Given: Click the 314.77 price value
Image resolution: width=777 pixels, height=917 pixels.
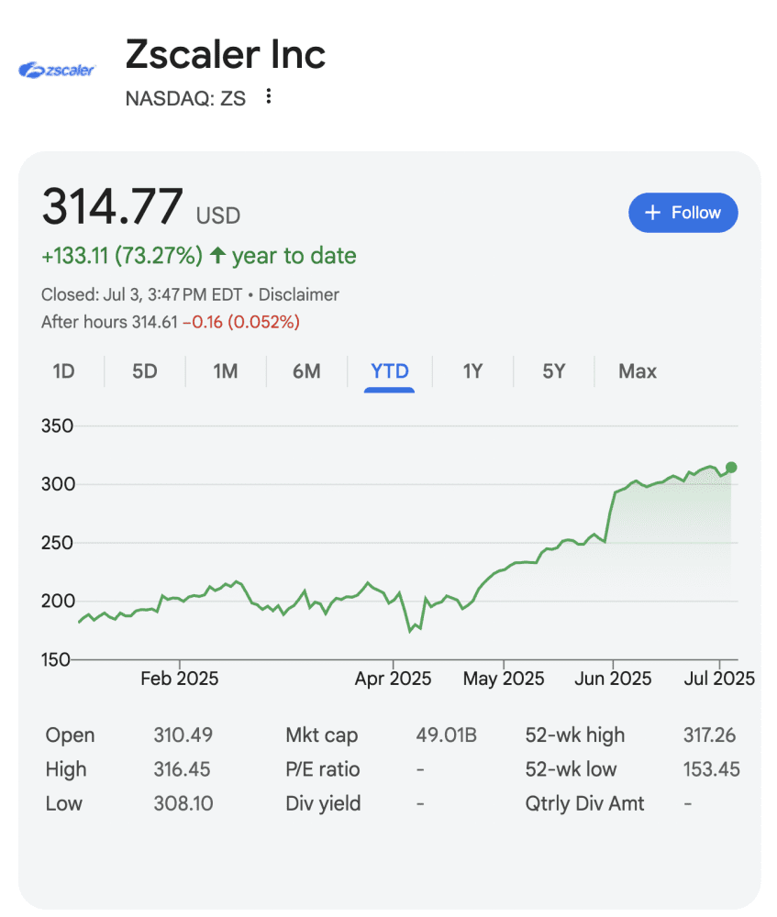Looking at the screenshot, I should click(x=112, y=205).
